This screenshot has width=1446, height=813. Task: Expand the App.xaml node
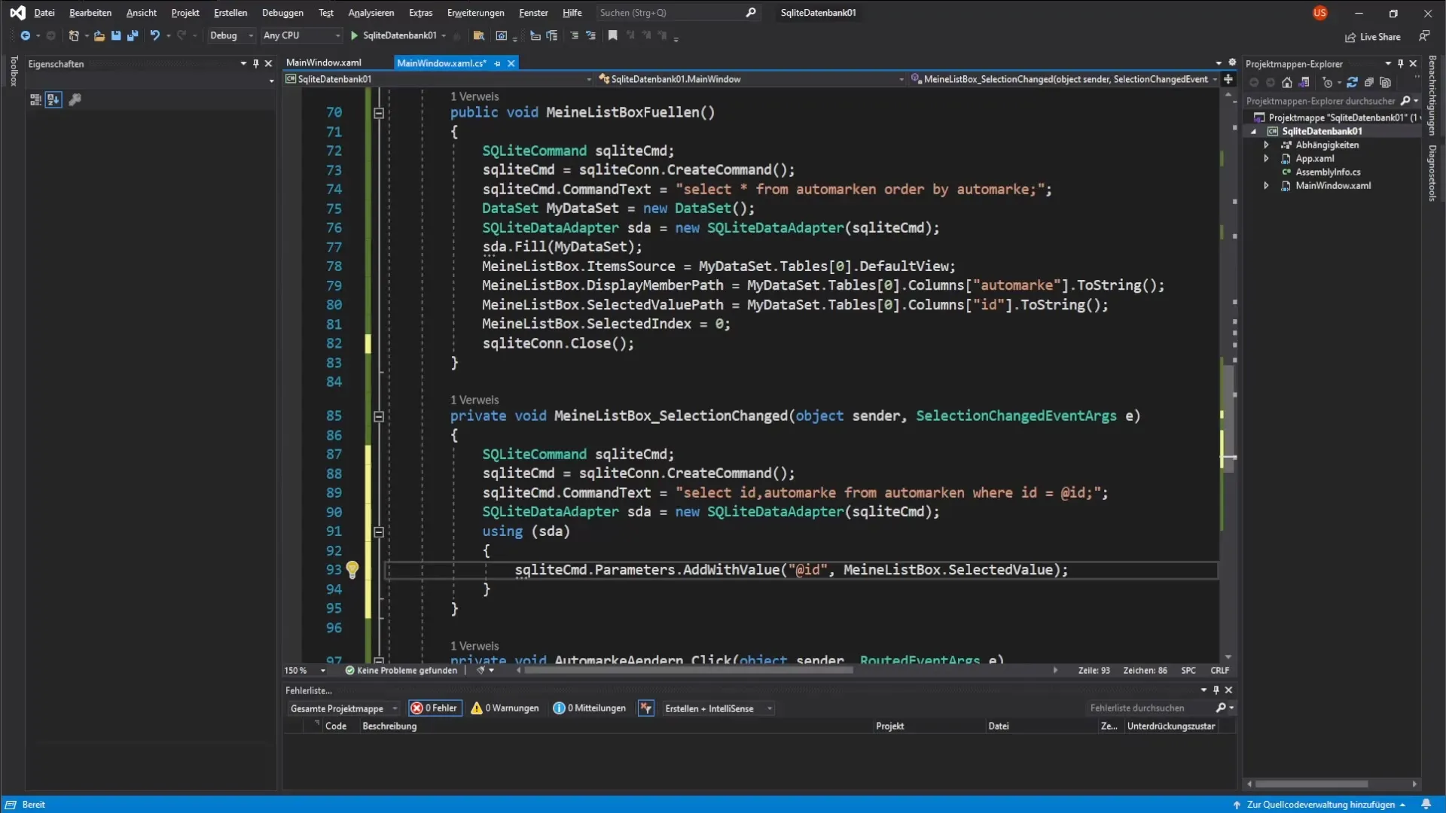pyautogui.click(x=1267, y=158)
